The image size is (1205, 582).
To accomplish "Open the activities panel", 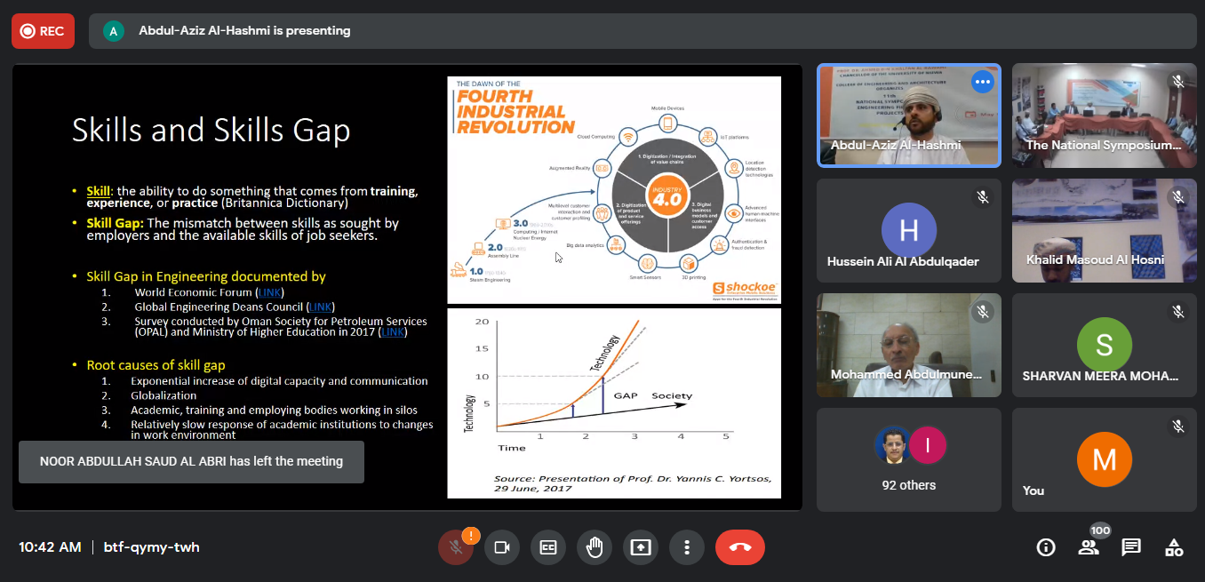I will coord(1174,547).
